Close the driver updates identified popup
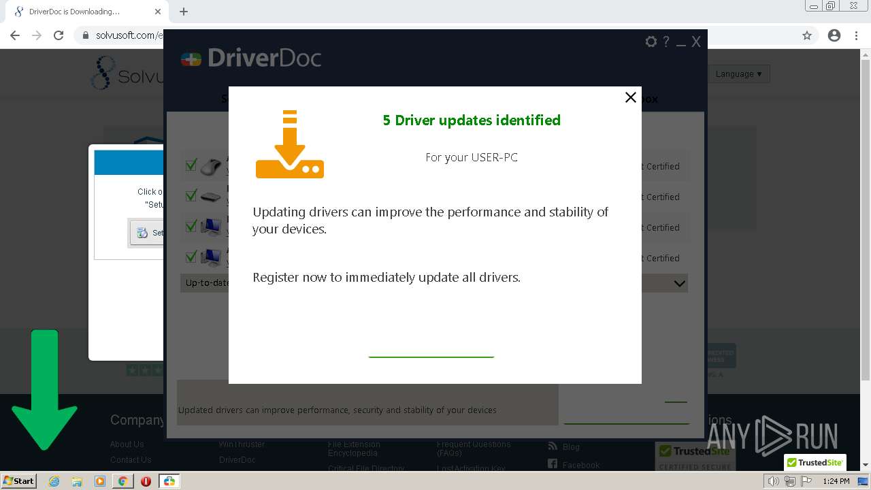871x490 pixels. click(631, 97)
